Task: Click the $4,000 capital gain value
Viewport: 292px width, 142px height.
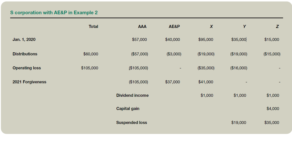Action: pos(273,108)
